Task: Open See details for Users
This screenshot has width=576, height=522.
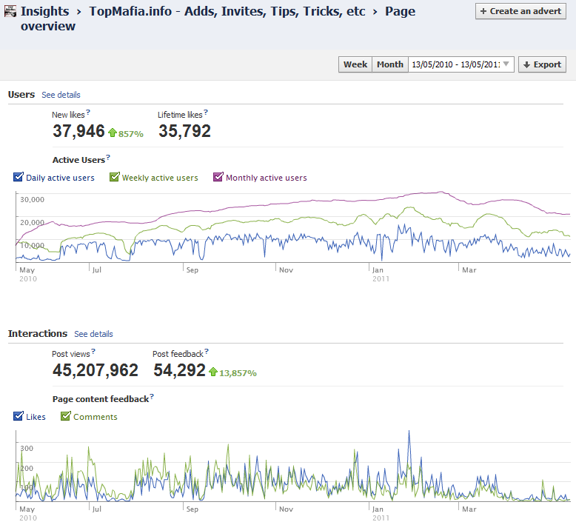Action: 61,95
